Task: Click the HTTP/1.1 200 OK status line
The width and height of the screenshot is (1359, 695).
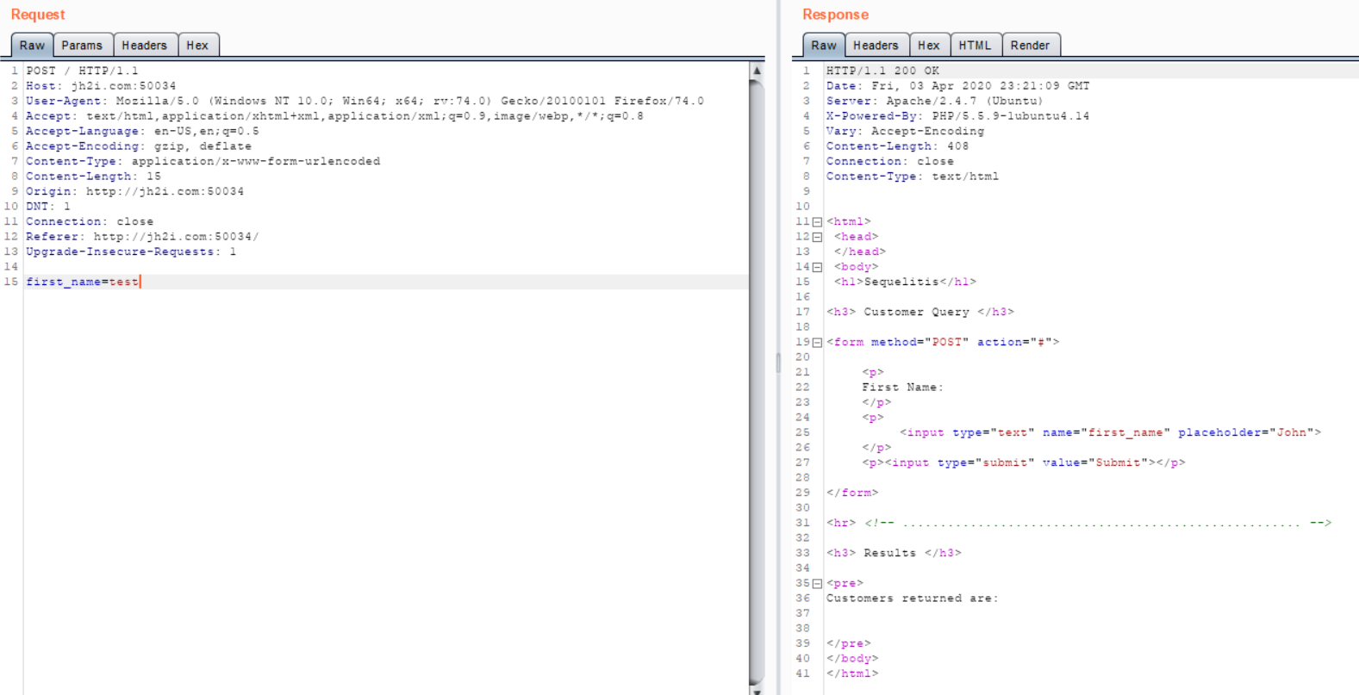Action: (882, 71)
